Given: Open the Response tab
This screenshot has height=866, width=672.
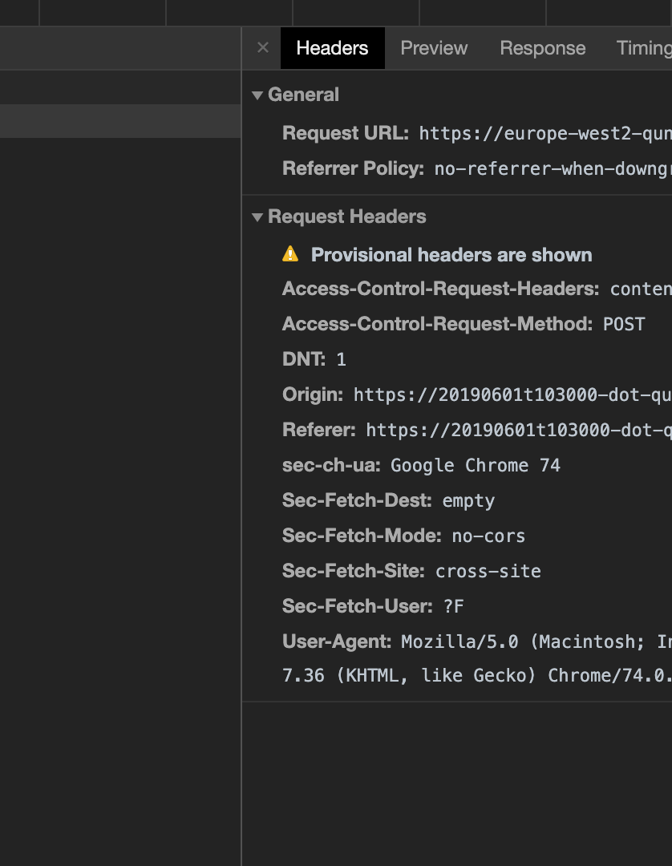Looking at the screenshot, I should pyautogui.click(x=542, y=48).
